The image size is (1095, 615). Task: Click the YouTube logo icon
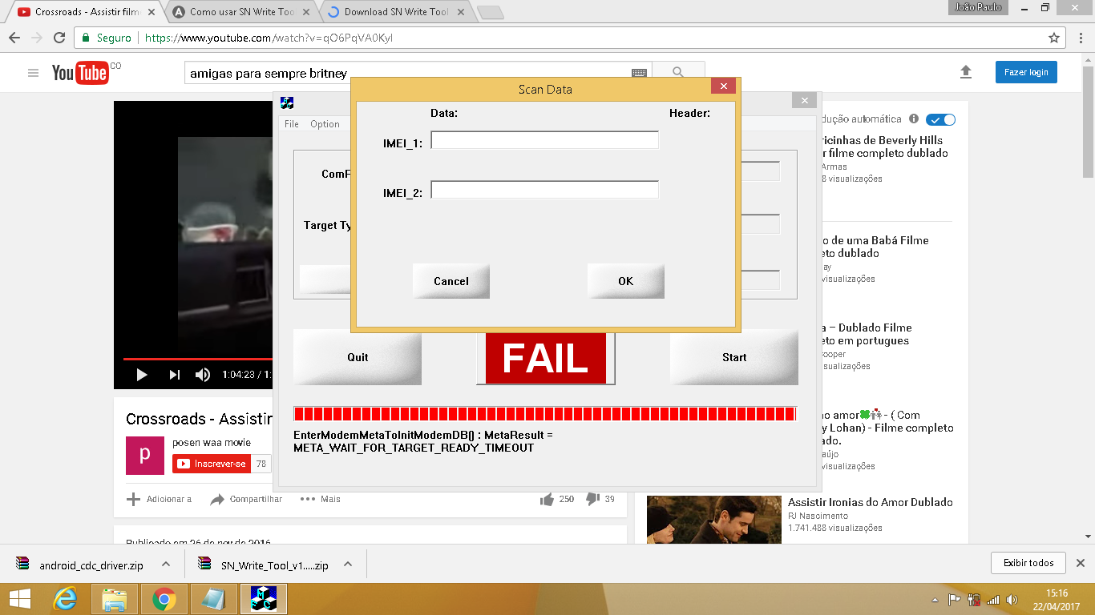[80, 73]
